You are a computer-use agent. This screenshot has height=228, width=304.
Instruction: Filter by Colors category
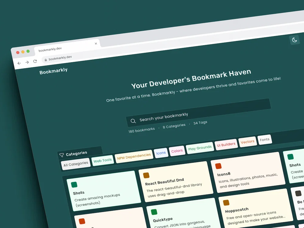pyautogui.click(x=177, y=151)
